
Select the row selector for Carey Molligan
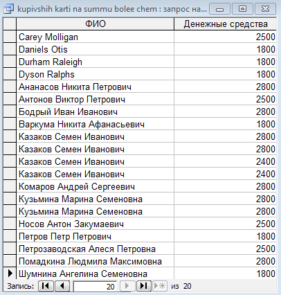click(10, 37)
